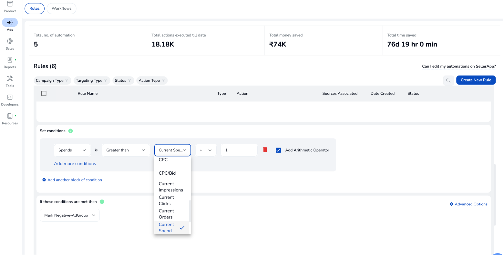Click Campaign Type filter funnel icon
The height and width of the screenshot is (255, 503).
click(67, 80)
